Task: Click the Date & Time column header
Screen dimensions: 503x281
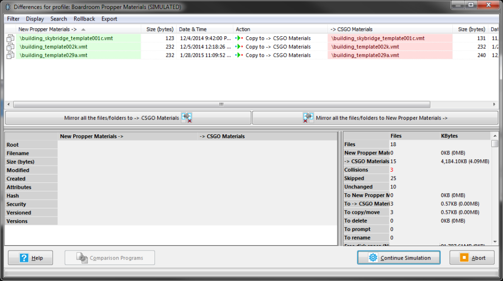Action: point(205,29)
